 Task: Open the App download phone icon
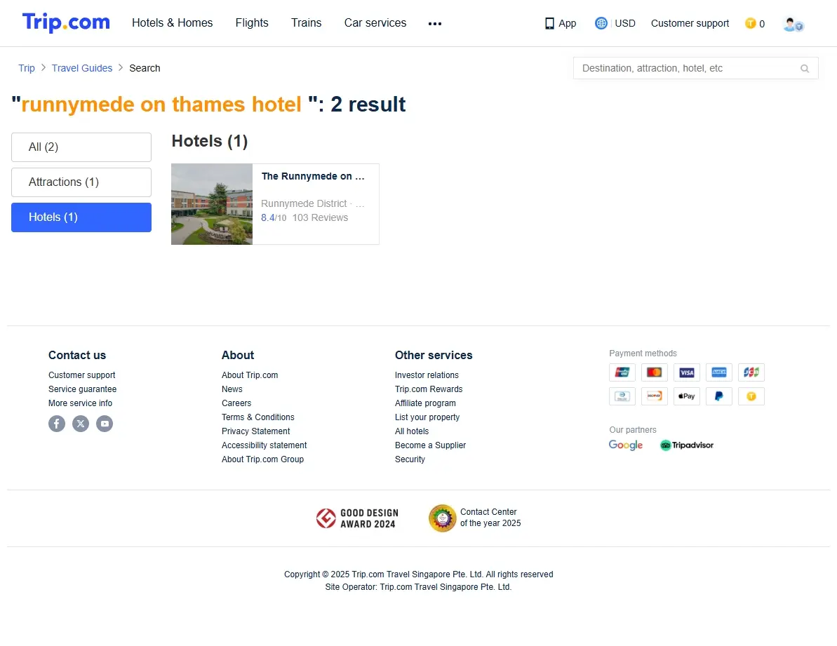(x=549, y=23)
